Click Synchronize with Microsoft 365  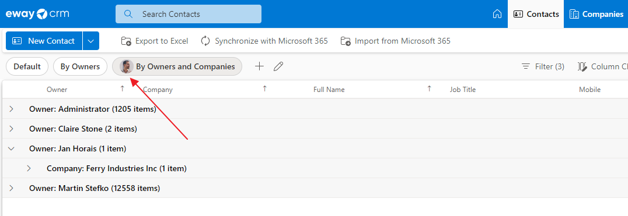264,41
